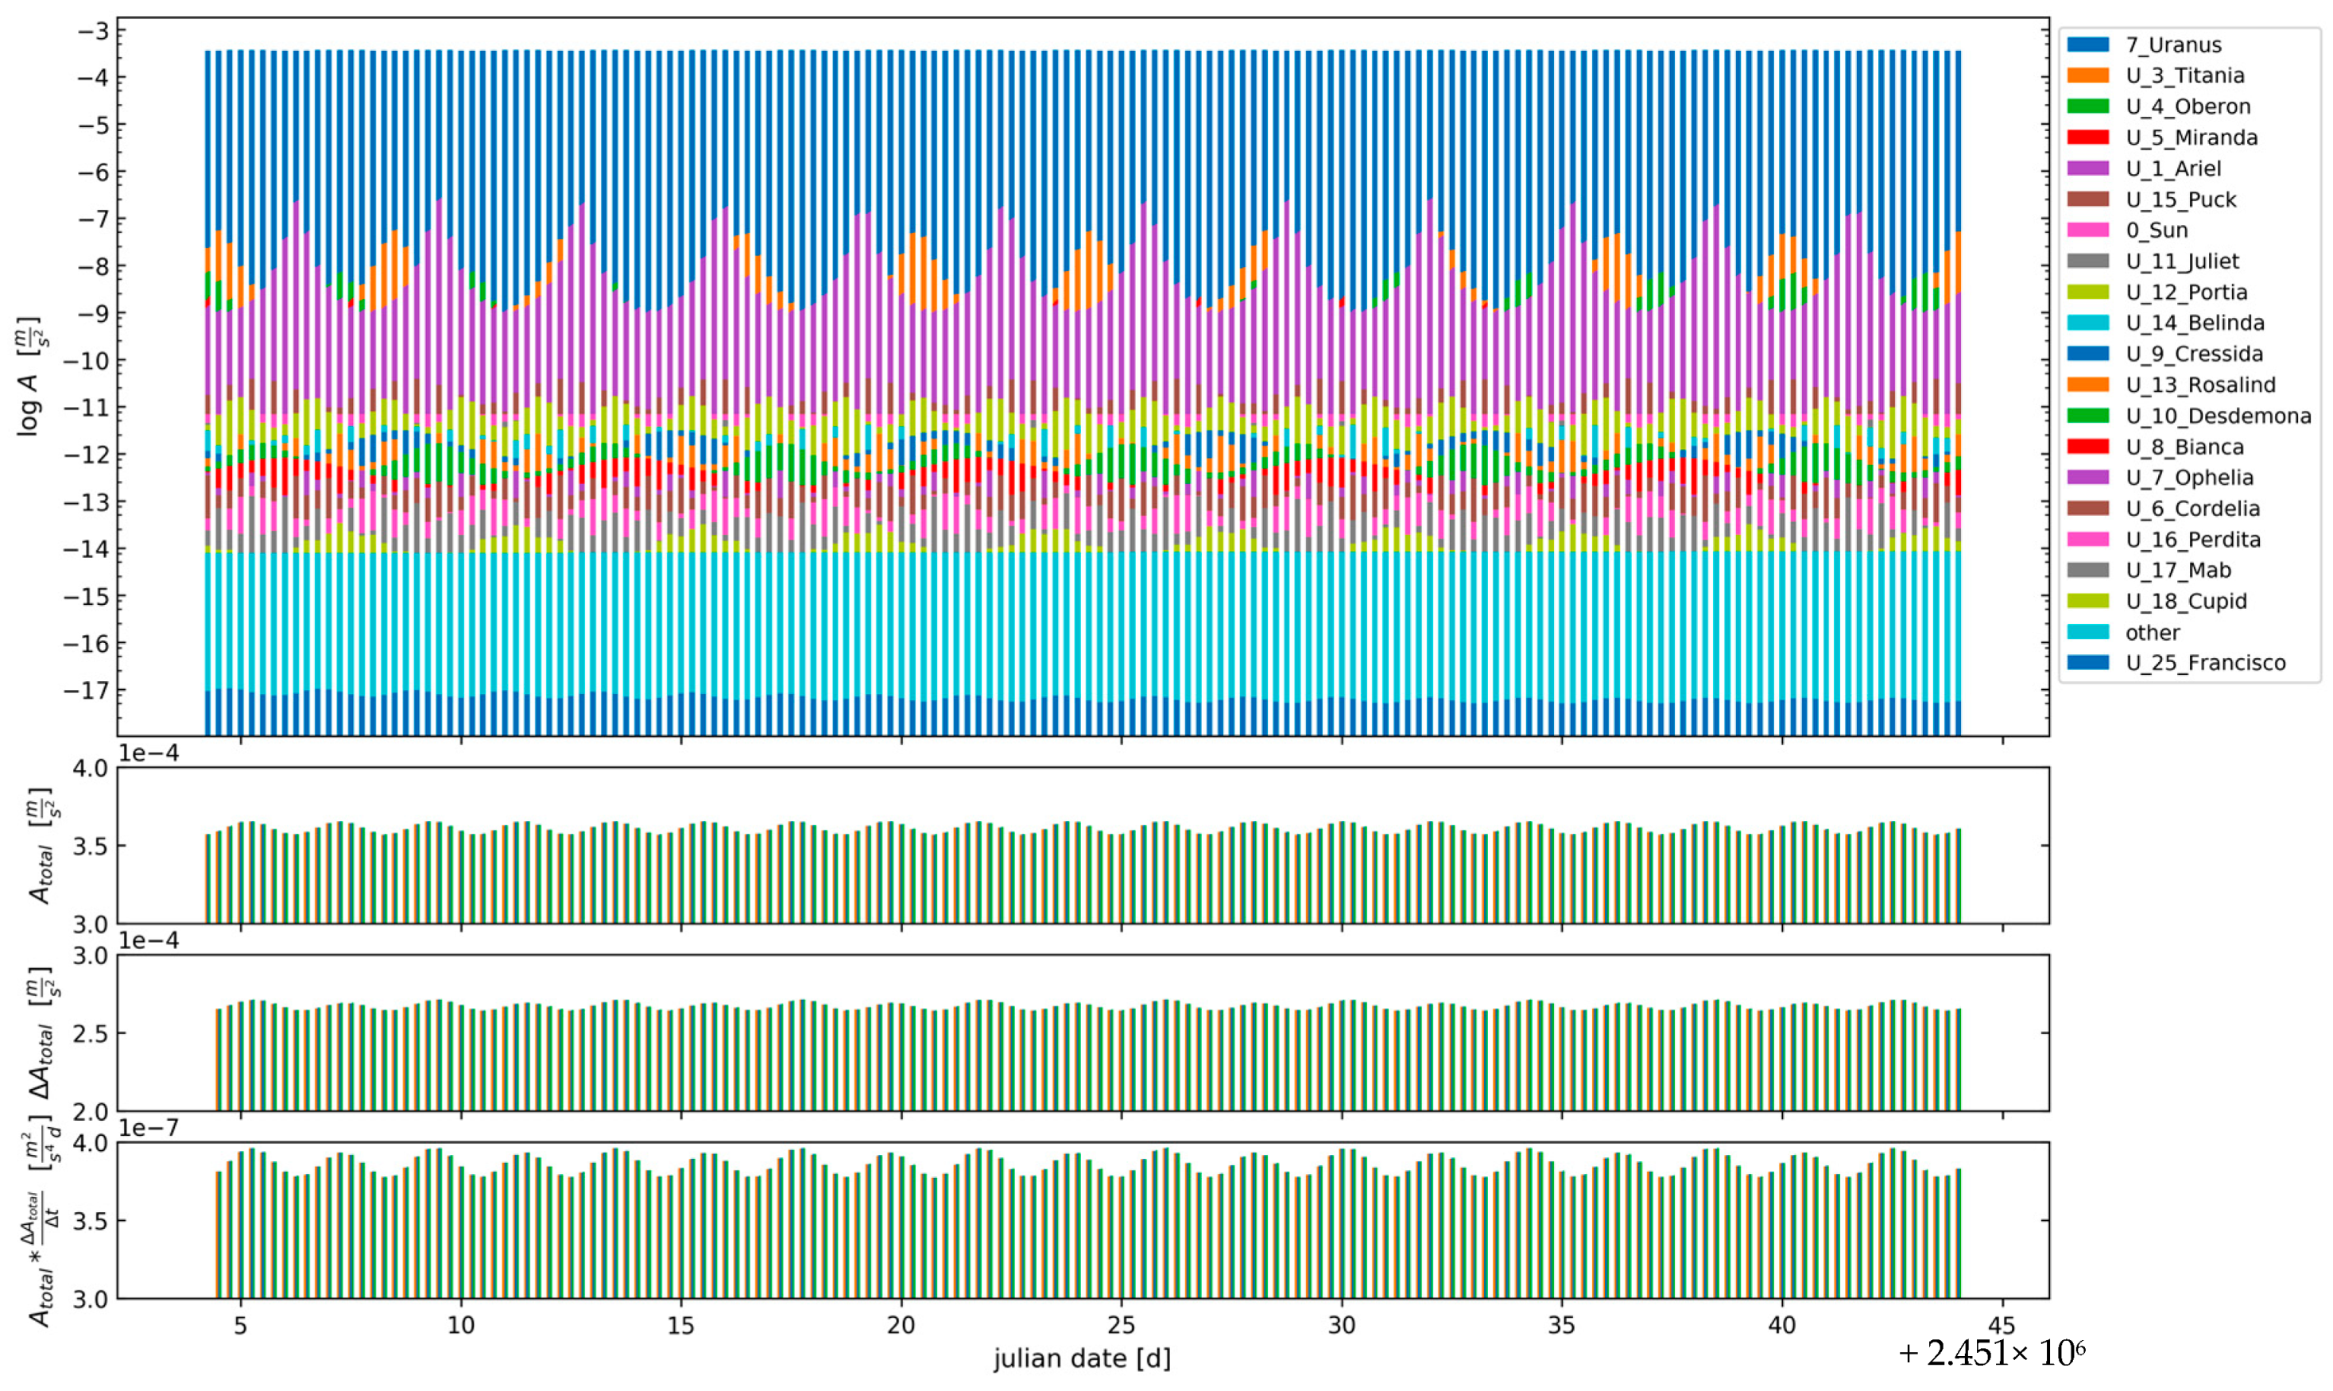2333x1391 pixels.
Task: Select the 'U_9_Cressida' legend label
Action: pyautogui.click(x=2194, y=355)
